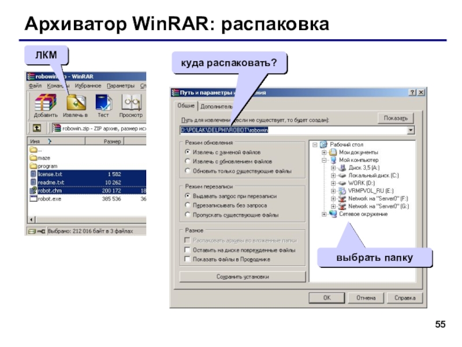Enable Показать файлы в Проводнике checkbox
Screen dimensions: 462x347
click(x=187, y=259)
